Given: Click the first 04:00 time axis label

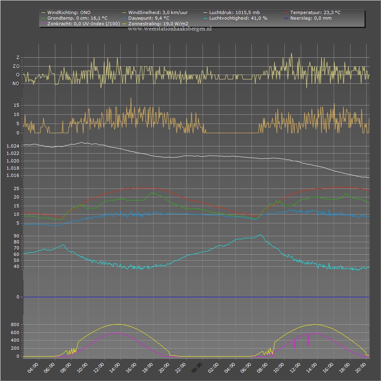Looking at the screenshot, I should click(x=33, y=368).
